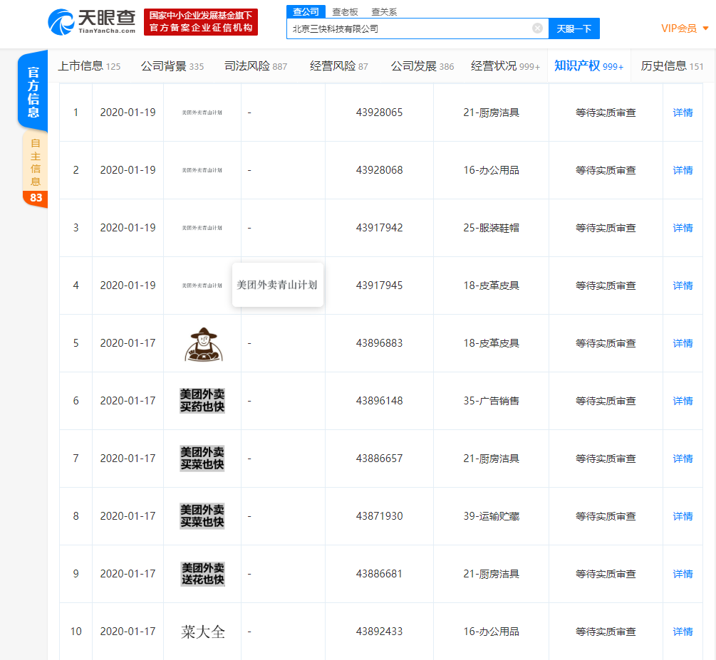Click the 美团外卖送花也快 trademark thumbnail
The image size is (716, 660).
tap(202, 573)
